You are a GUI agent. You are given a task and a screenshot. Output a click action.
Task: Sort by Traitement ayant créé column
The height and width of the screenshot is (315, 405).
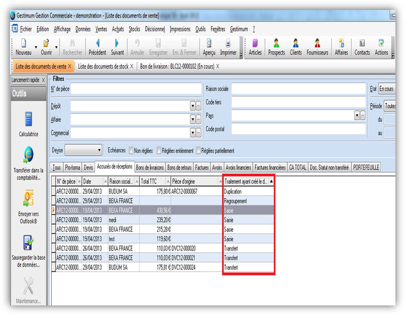[x=249, y=181]
